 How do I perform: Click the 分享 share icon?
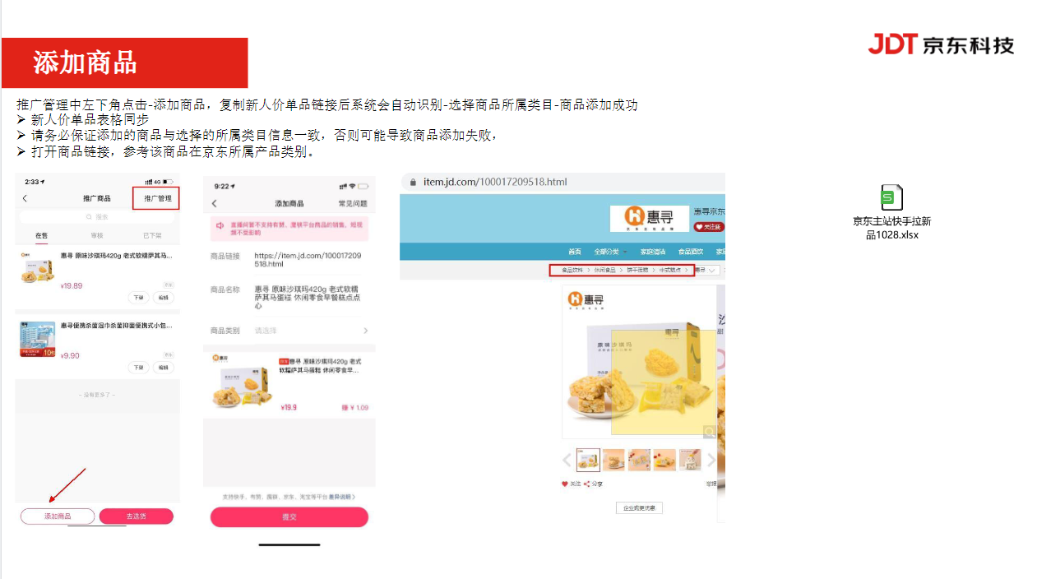point(587,484)
